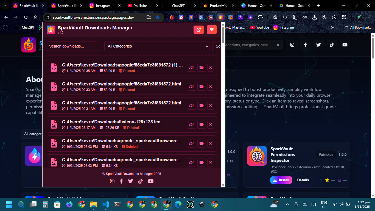Expand the All Categories dropdown
The height and width of the screenshot is (211, 375).
[157, 46]
